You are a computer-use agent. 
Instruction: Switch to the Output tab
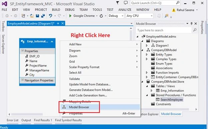pyautogui.click(x=26, y=120)
